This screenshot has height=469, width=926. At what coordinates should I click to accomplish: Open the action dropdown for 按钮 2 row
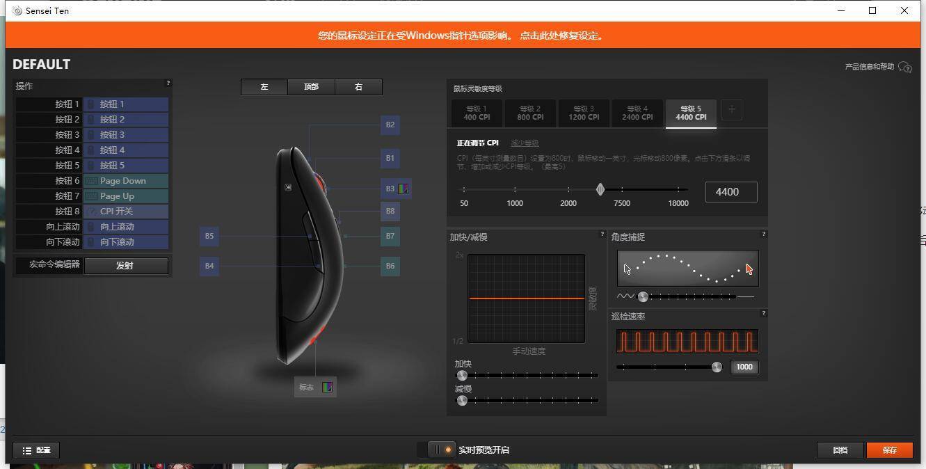(126, 119)
